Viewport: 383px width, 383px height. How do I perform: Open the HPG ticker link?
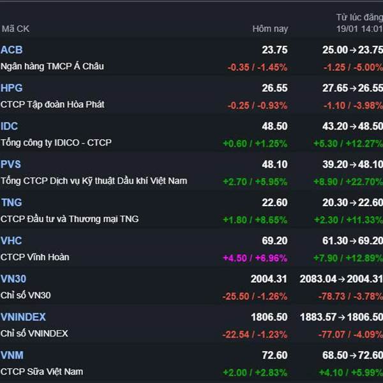[11, 88]
